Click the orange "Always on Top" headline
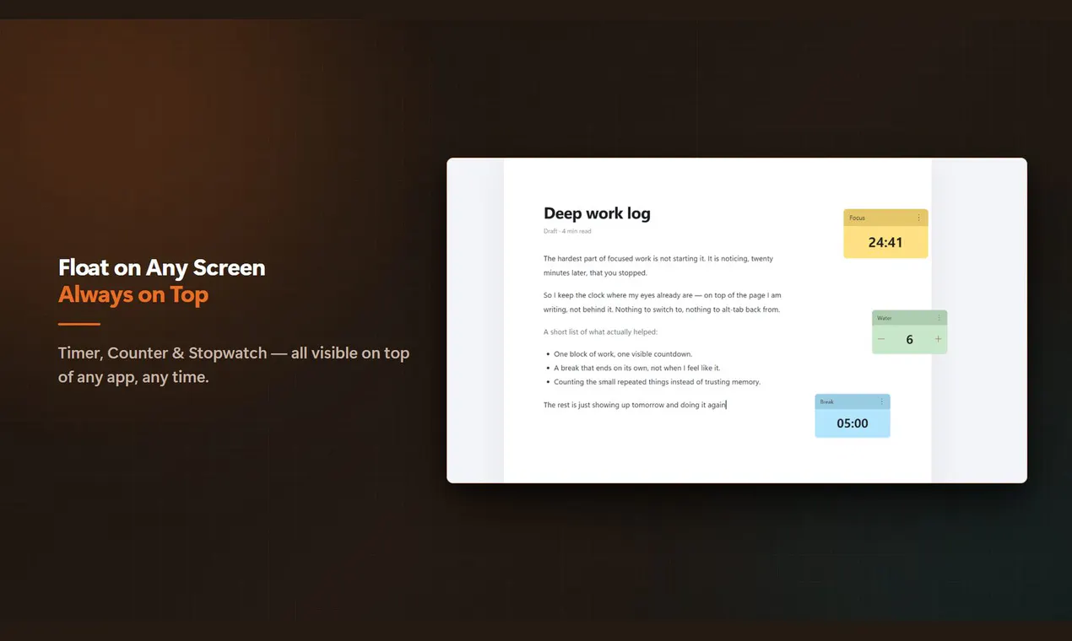Image resolution: width=1072 pixels, height=641 pixels. pyautogui.click(x=133, y=294)
